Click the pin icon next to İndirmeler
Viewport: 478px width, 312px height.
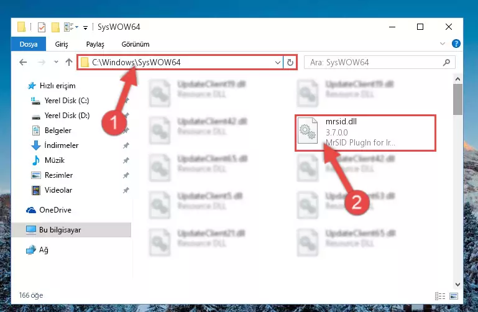click(126, 145)
